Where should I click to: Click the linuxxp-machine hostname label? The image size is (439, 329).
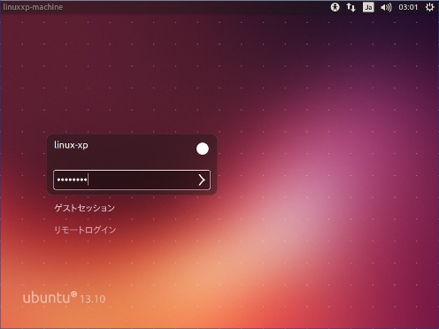coord(33,7)
